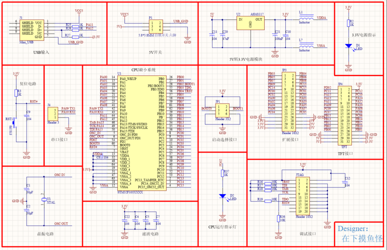Select the C11 104 capacitor
The width and height of the screenshot is (387, 250).
212,35
